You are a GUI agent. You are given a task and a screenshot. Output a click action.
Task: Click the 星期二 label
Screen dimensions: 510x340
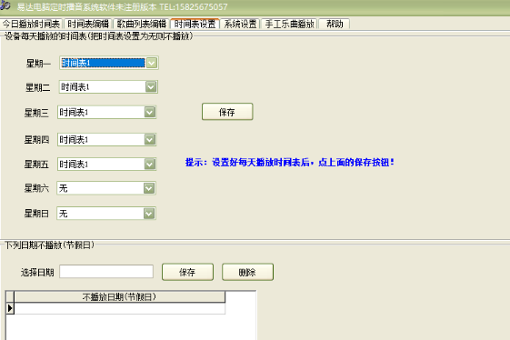pyautogui.click(x=38, y=87)
